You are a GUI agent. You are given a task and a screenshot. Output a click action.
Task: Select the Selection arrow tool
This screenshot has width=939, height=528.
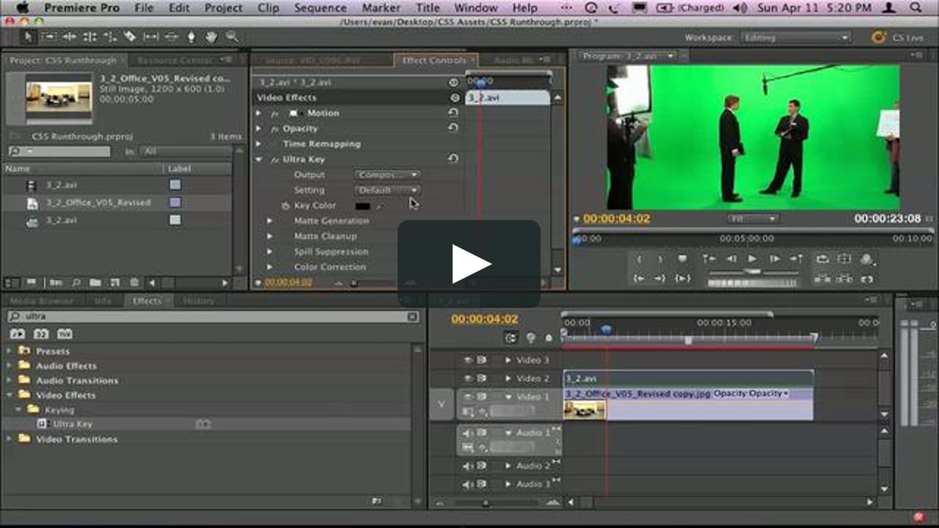point(27,36)
